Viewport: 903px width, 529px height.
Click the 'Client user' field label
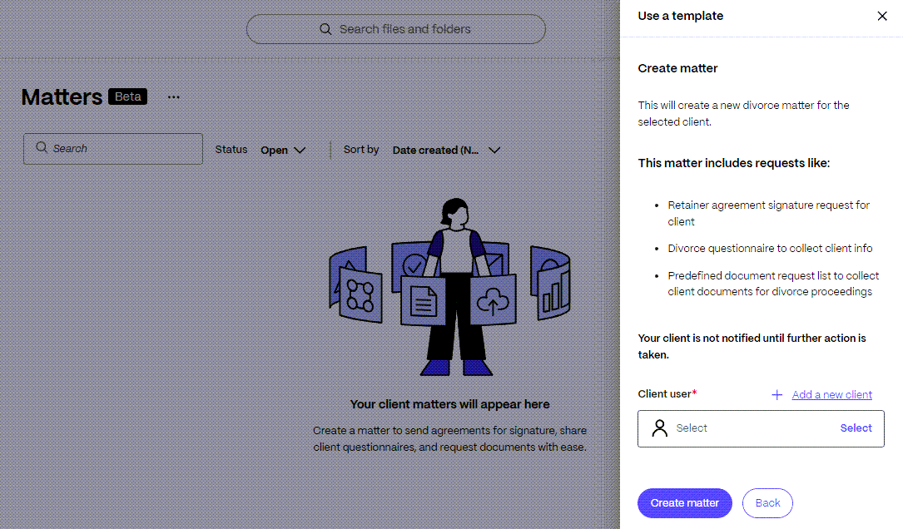point(667,394)
